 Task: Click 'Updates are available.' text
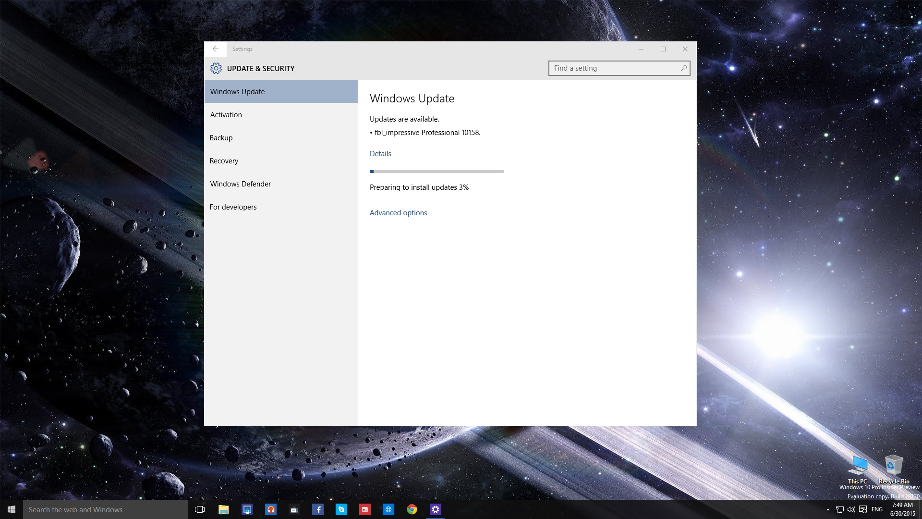click(x=404, y=119)
